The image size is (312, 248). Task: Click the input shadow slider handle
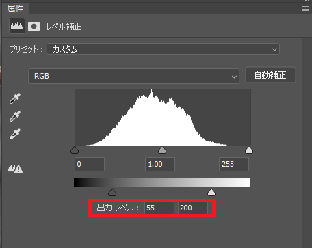pos(75,150)
